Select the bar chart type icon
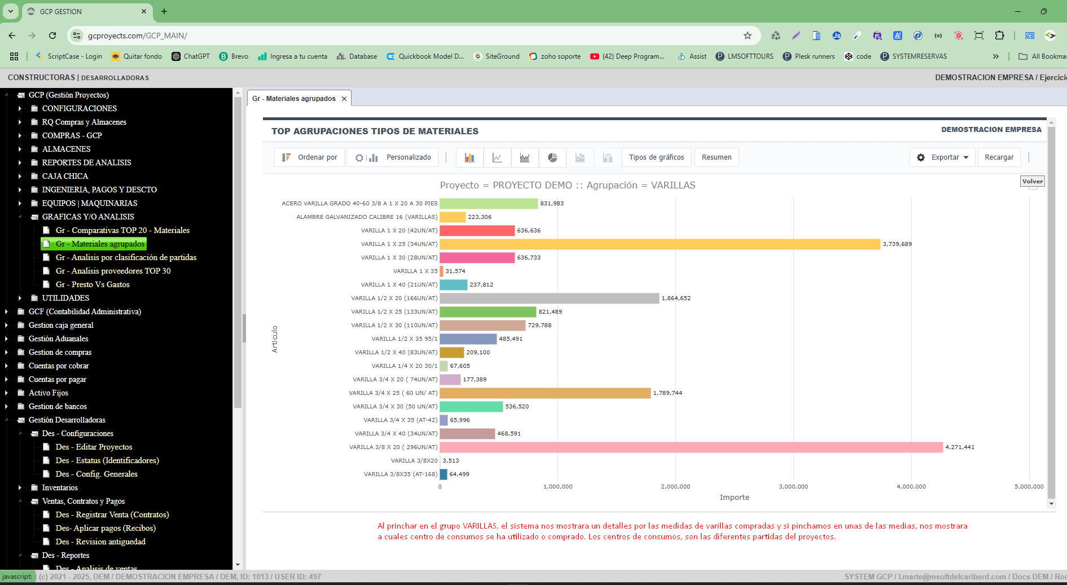This screenshot has height=585, width=1067. 469,157
